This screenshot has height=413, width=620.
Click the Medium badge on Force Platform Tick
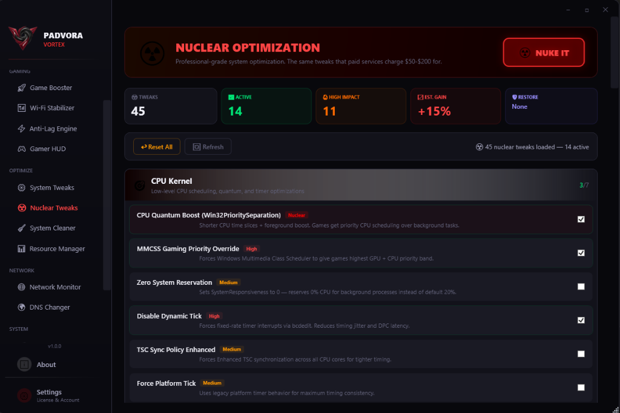(212, 383)
